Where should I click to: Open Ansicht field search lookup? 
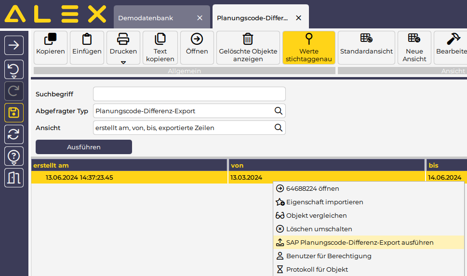tap(278, 128)
